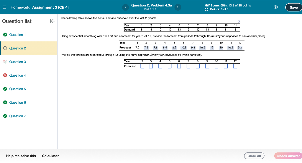Collapse the Question list panel

click(x=52, y=21)
